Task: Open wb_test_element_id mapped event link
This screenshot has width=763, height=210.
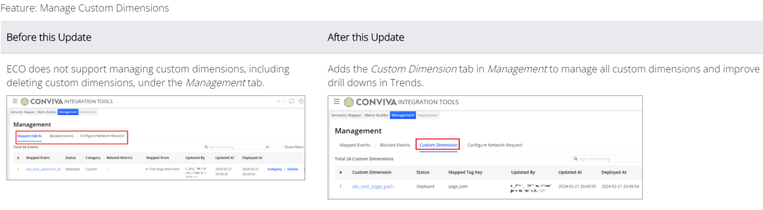Action: pyautogui.click(x=43, y=169)
